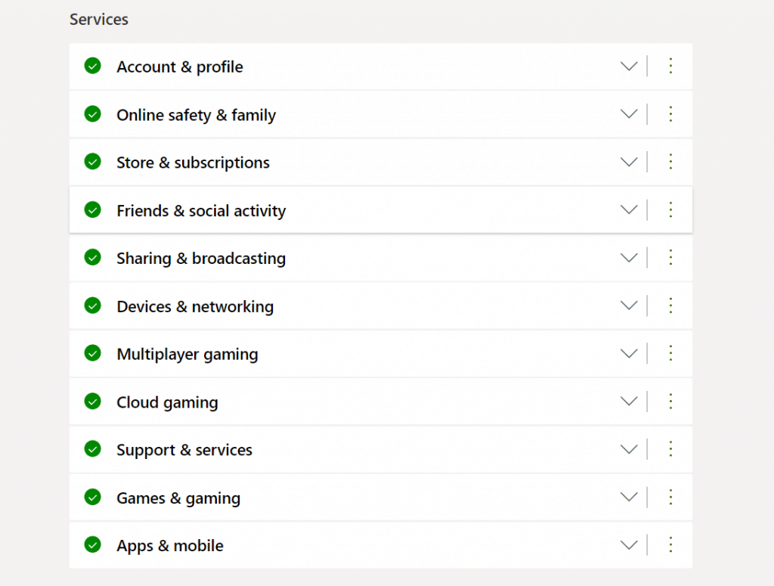Click the Multiplayer gaming service label
Image resolution: width=774 pixels, height=586 pixels.
187,354
